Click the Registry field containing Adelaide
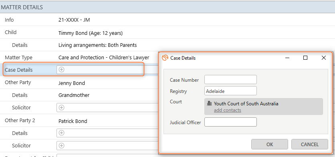The width and height of the screenshot is (335, 157). (x=230, y=91)
